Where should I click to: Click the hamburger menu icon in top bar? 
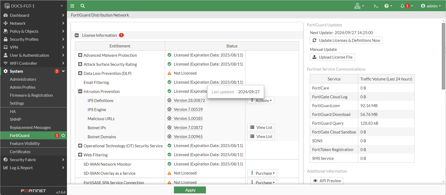(x=72, y=6)
